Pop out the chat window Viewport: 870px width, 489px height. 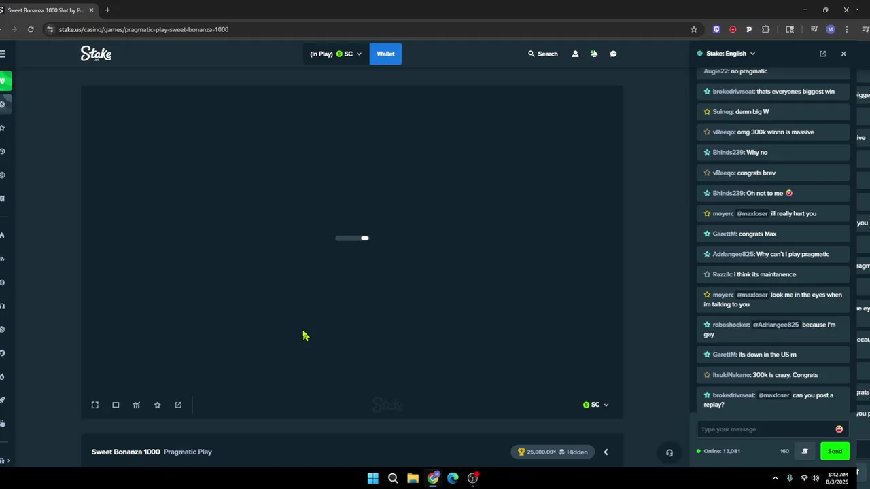[822, 54]
